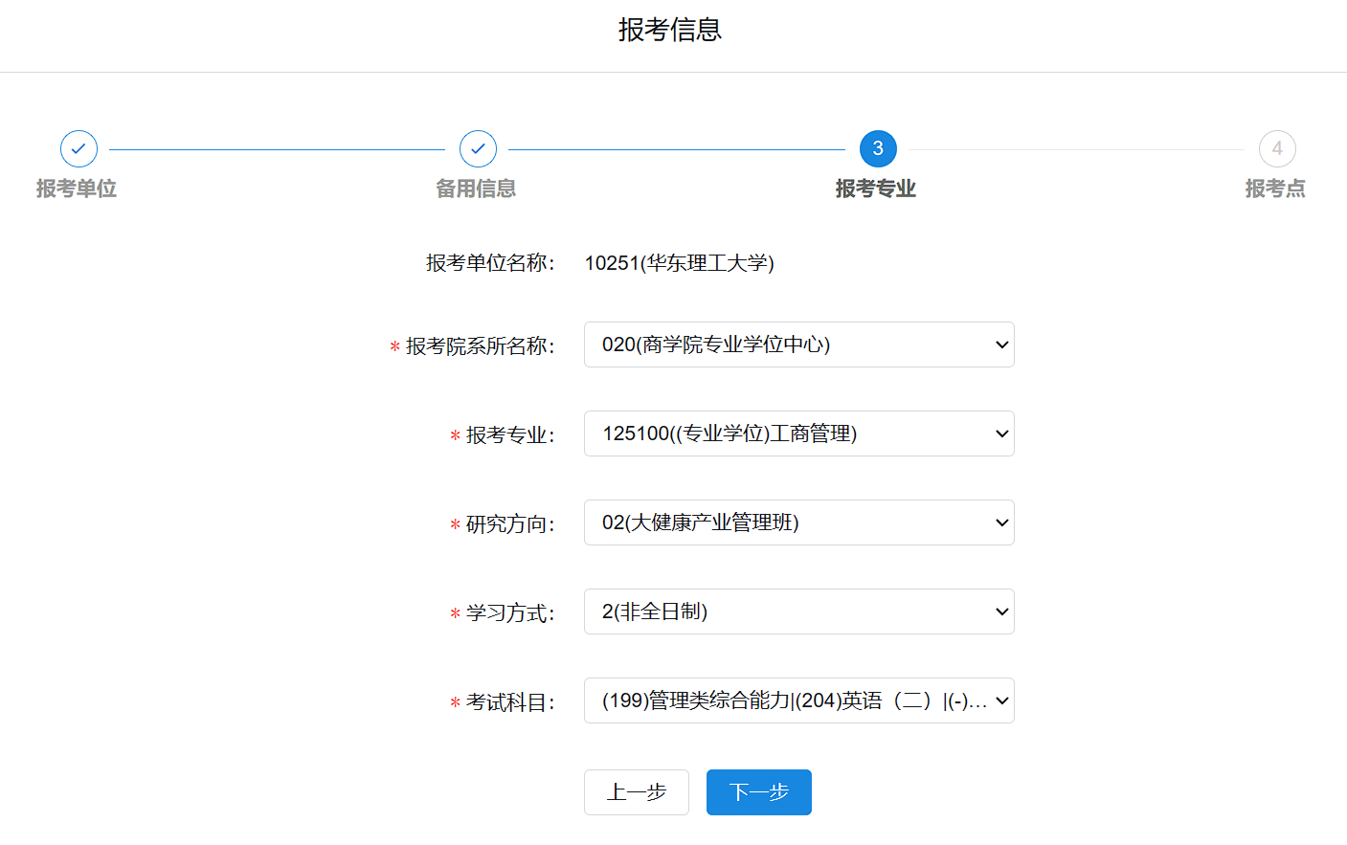
Task: Select the 报考点 step label
Action: [x=1275, y=189]
